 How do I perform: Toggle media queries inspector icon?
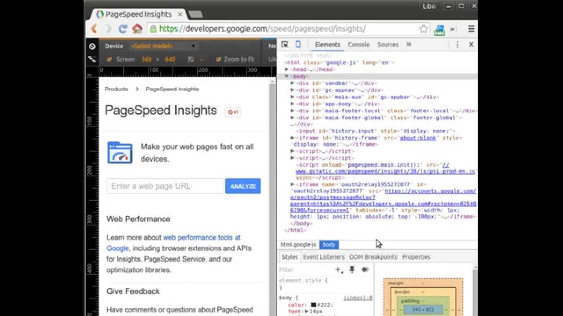pos(92,59)
